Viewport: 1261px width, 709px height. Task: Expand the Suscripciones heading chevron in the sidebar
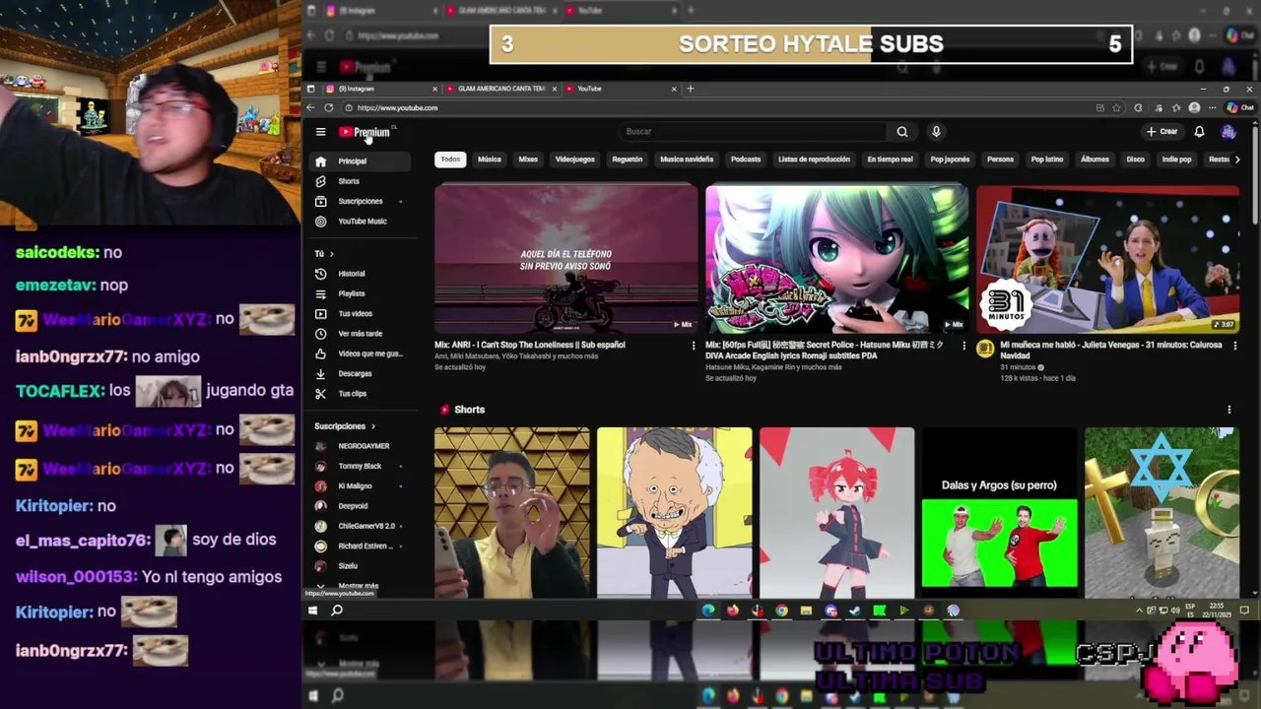372,426
